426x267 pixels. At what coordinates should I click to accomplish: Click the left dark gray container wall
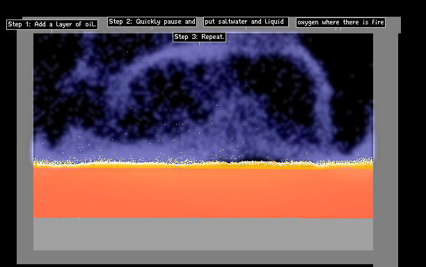coord(25,147)
